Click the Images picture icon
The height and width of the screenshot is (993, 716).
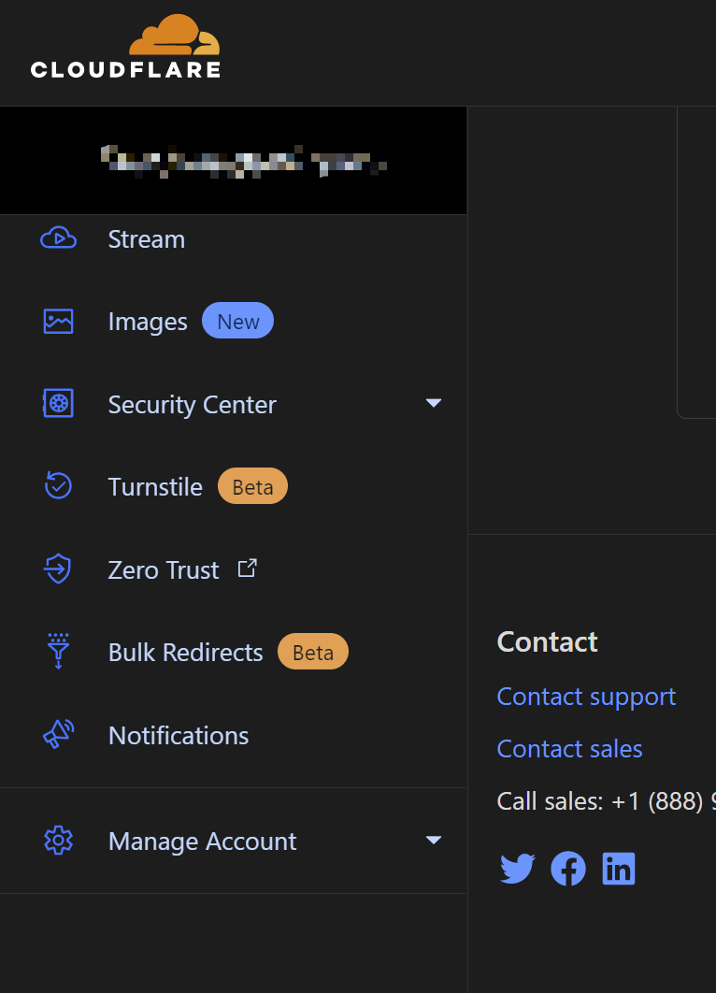pos(58,322)
